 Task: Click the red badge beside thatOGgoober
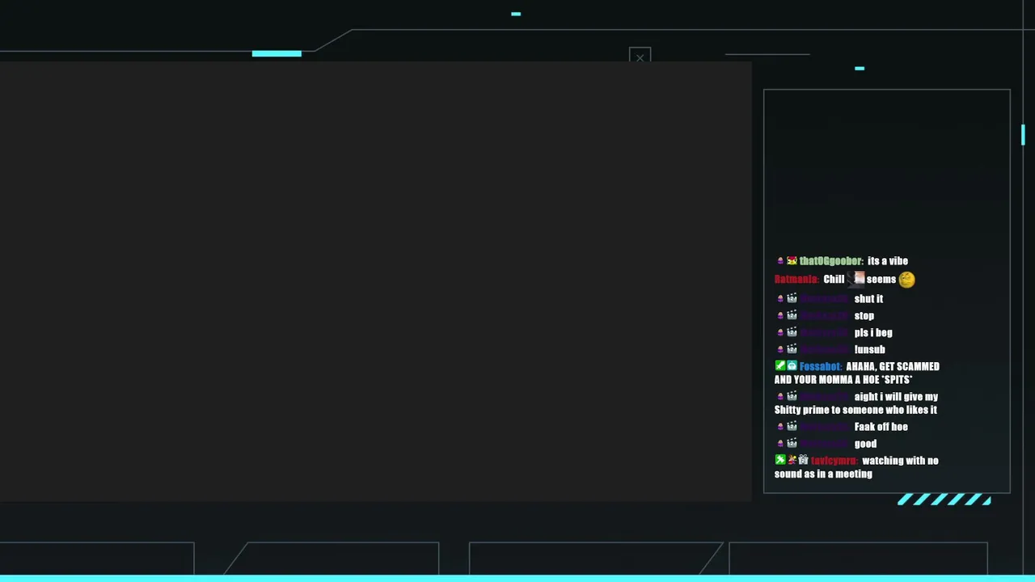pos(792,261)
